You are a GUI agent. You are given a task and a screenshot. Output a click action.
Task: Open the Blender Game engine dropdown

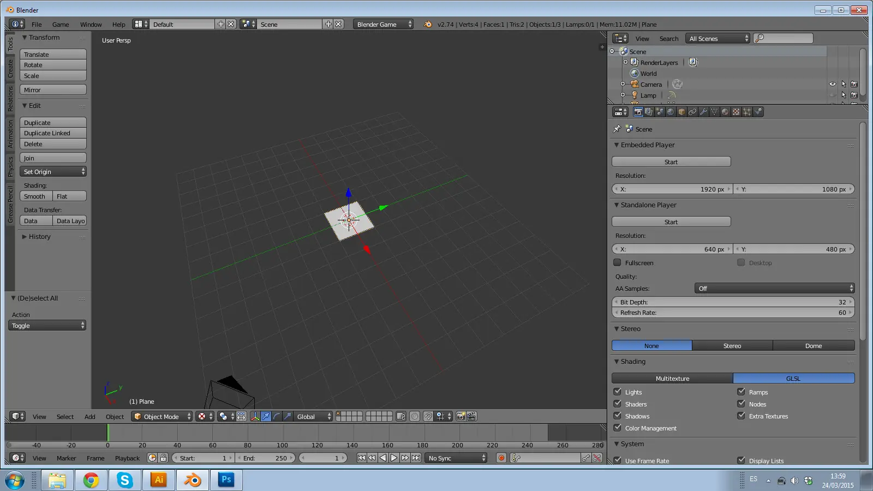coord(384,24)
